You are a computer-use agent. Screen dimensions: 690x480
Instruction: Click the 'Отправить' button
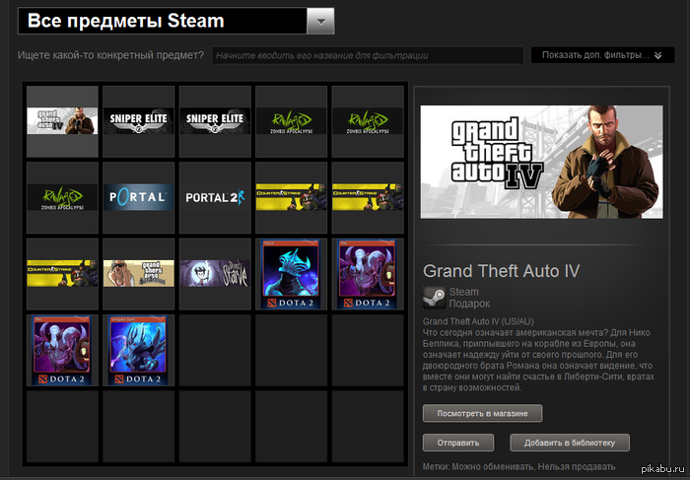click(458, 443)
